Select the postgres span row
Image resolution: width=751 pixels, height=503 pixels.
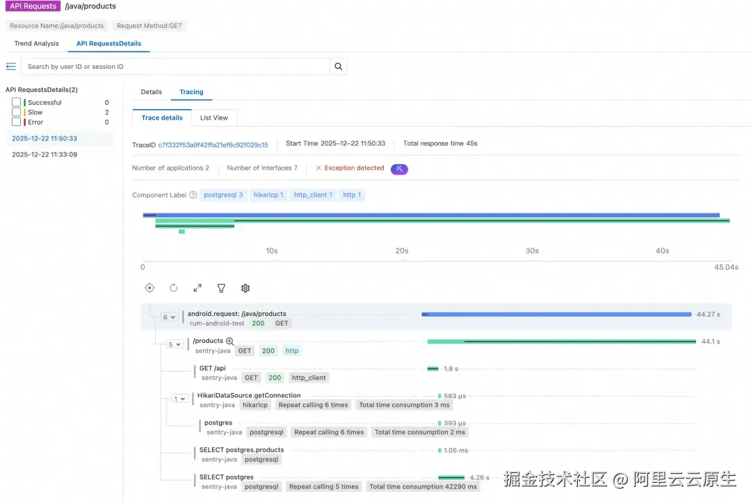[x=218, y=423]
